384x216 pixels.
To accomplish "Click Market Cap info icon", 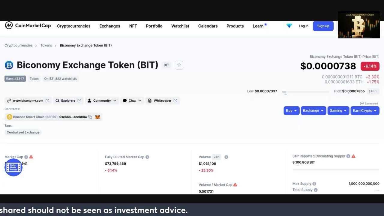I will coord(26,157).
